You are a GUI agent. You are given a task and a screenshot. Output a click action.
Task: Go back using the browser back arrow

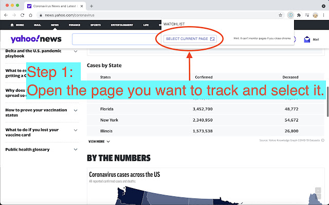coord(6,15)
